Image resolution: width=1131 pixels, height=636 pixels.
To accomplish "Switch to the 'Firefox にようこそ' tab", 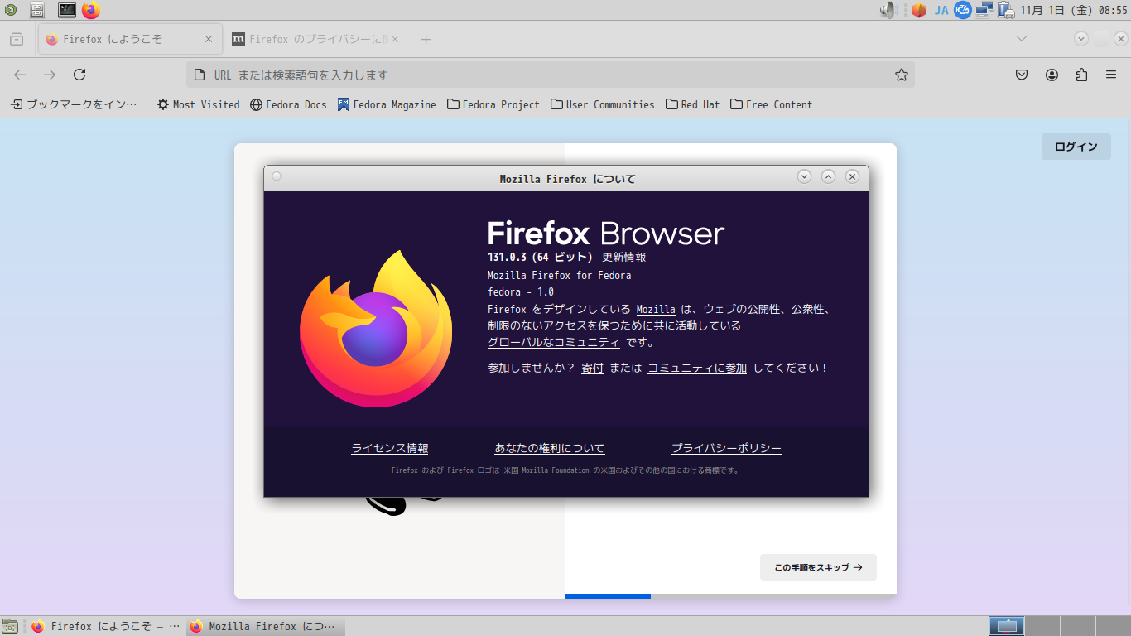I will pos(129,39).
